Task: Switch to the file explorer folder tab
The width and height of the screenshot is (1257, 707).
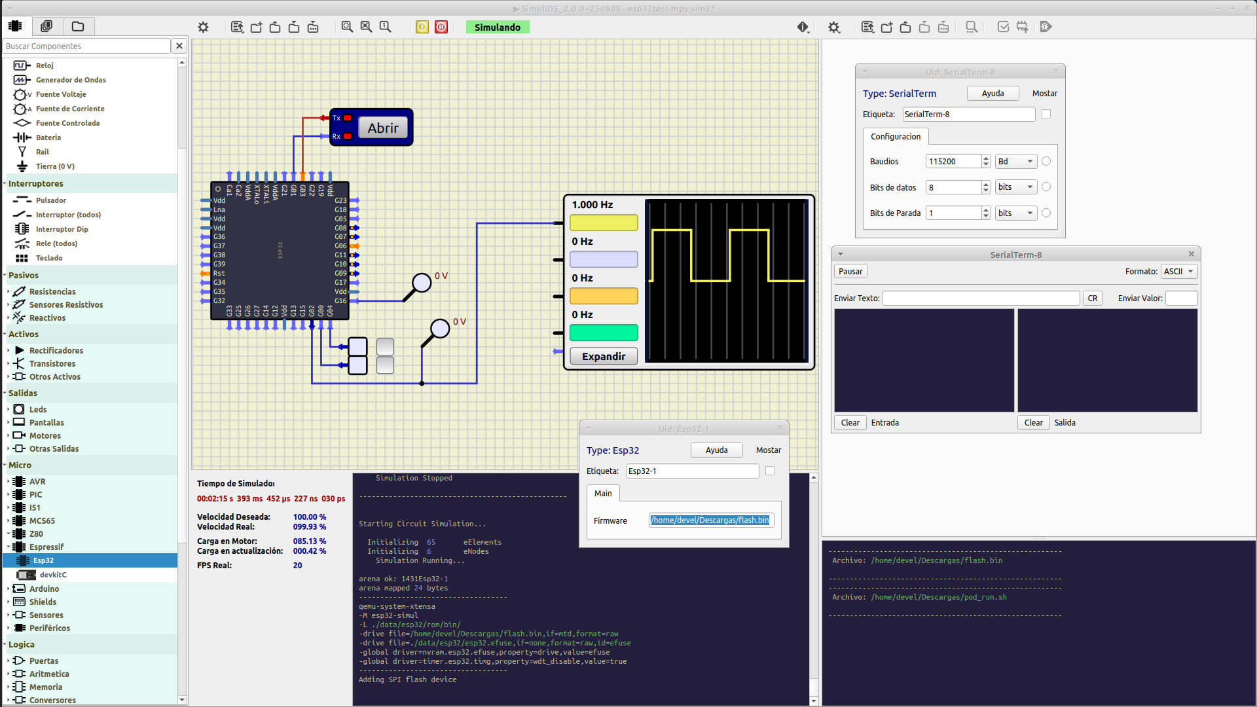Action: (78, 26)
